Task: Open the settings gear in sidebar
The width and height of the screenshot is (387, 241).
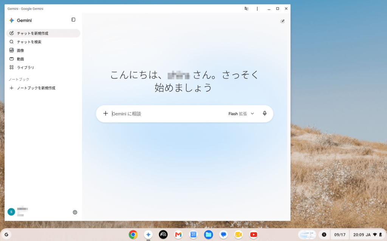Action: (x=75, y=212)
